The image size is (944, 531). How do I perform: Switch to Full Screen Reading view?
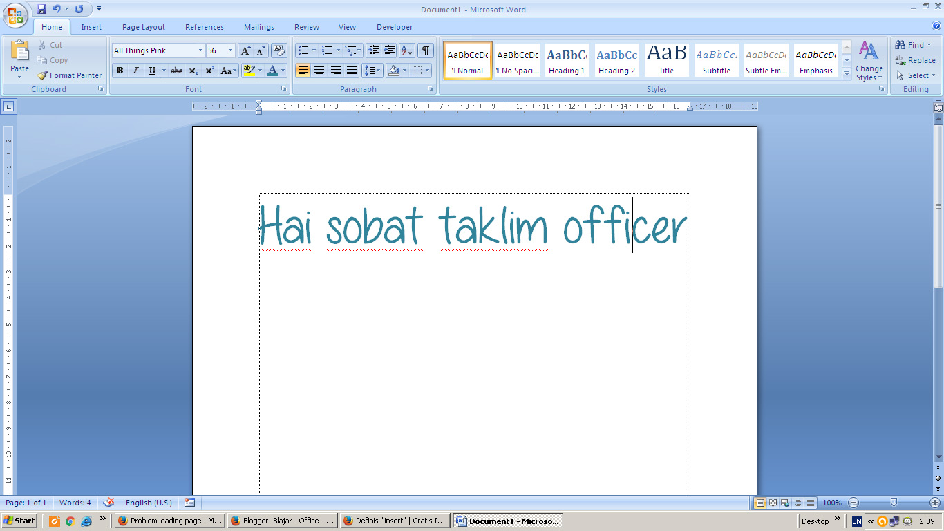(773, 503)
